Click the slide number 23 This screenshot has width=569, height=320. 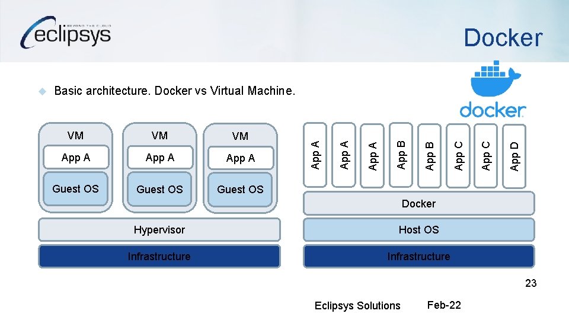531,283
